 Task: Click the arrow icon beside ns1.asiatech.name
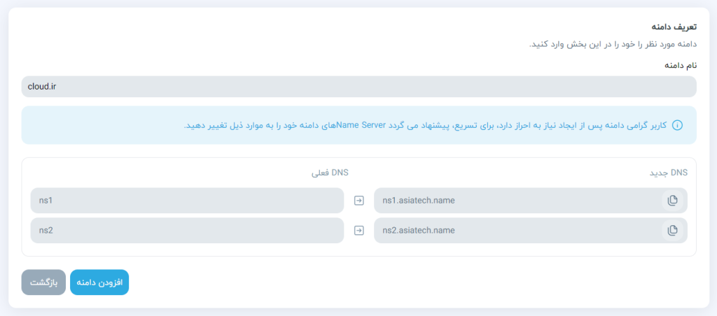point(359,201)
